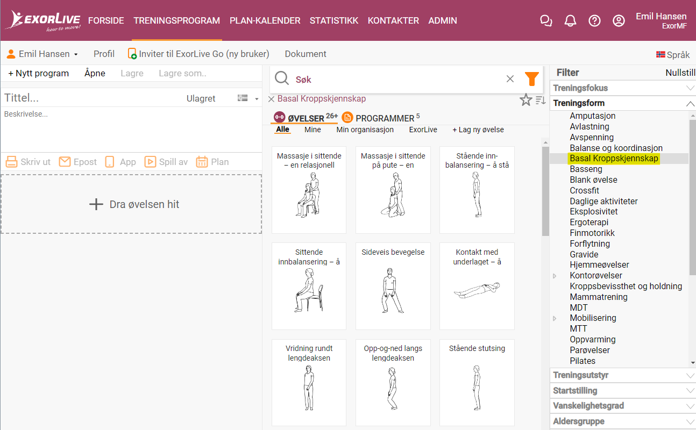Select the Ergoterapi filter item
Image resolution: width=696 pixels, height=430 pixels.
(x=590, y=223)
